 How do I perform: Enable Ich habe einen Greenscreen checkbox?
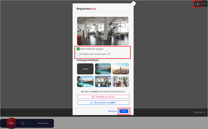[78, 54]
